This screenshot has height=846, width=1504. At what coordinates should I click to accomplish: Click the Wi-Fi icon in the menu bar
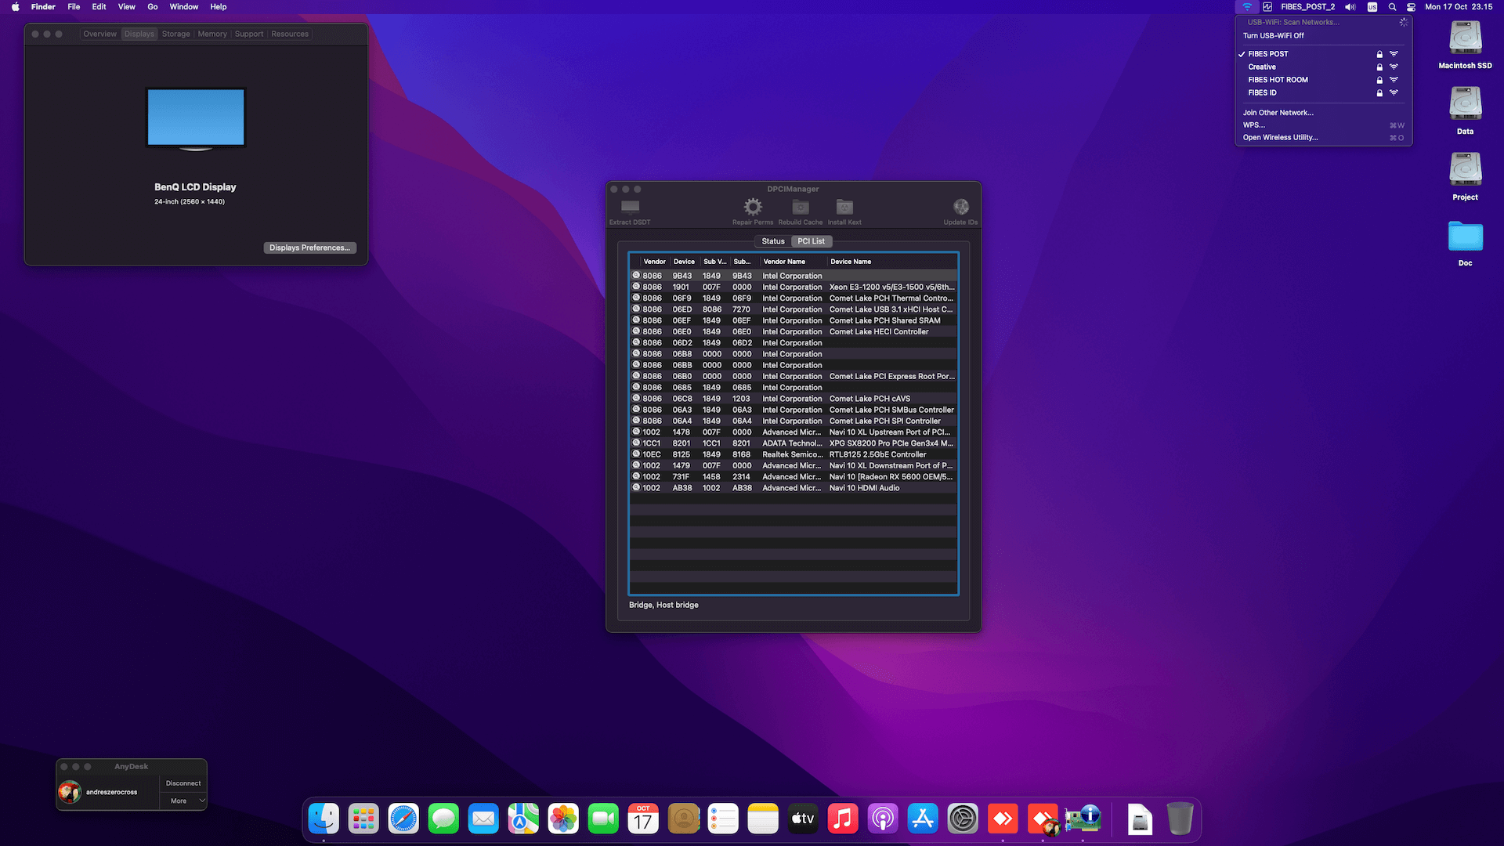(1247, 7)
